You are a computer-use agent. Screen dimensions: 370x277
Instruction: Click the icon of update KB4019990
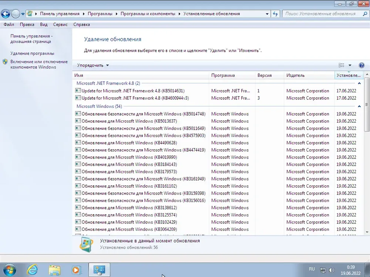78,157
